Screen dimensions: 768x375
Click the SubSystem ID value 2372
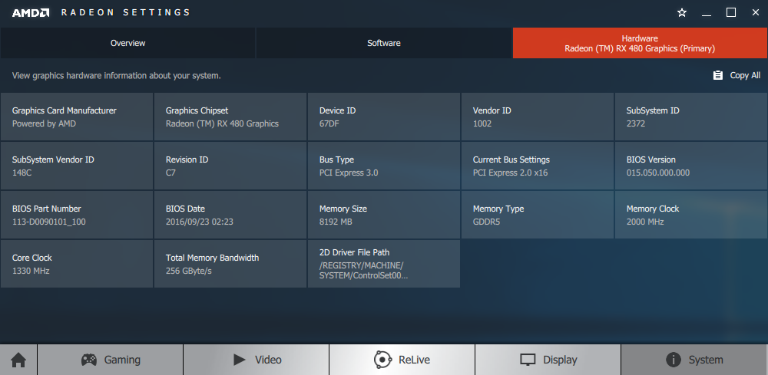[x=636, y=123]
